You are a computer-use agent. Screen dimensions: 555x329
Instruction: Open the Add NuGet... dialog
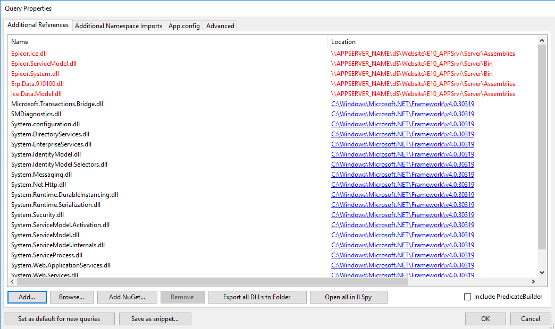click(127, 297)
